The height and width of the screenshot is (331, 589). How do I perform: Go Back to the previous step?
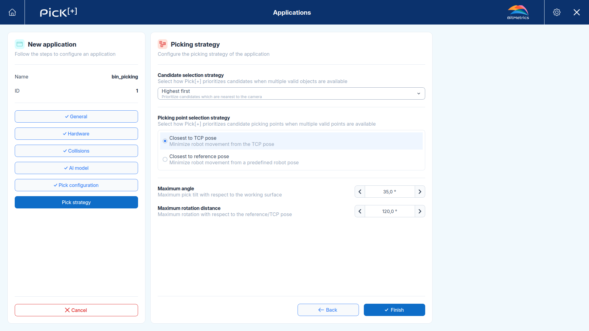tap(328, 310)
